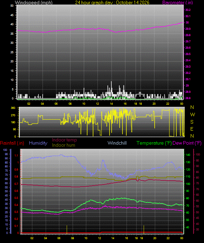Click the 25 value on windspeed axis

pyautogui.click(x=12, y=52)
